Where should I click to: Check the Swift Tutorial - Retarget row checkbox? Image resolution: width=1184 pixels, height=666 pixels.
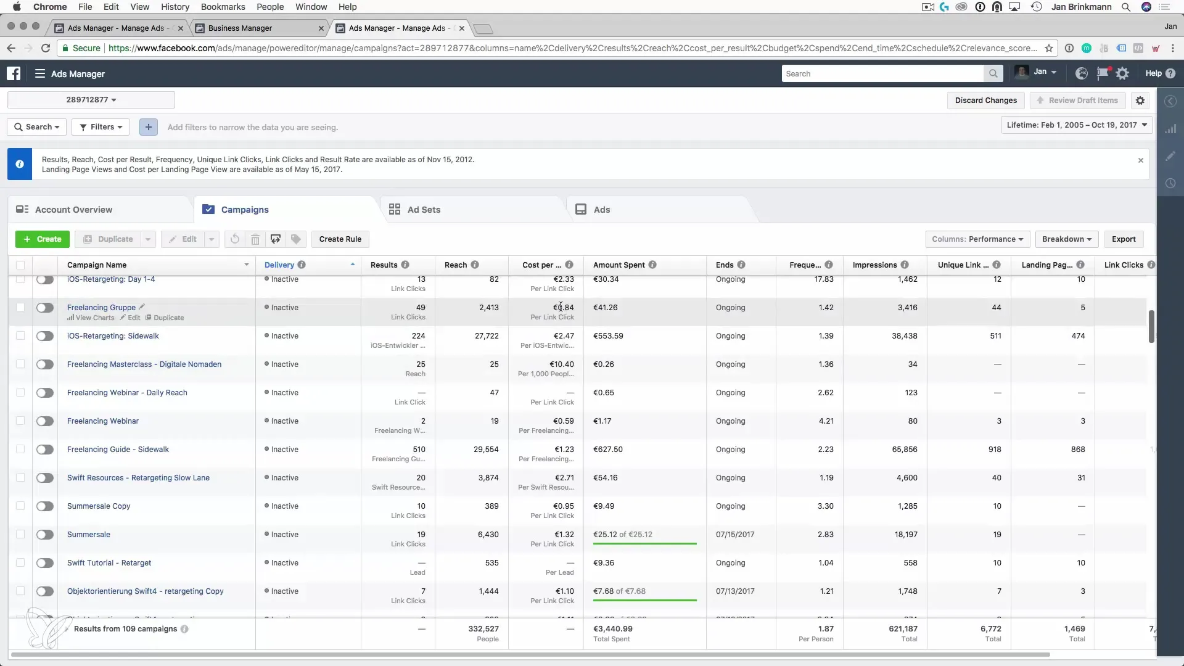coord(20,562)
